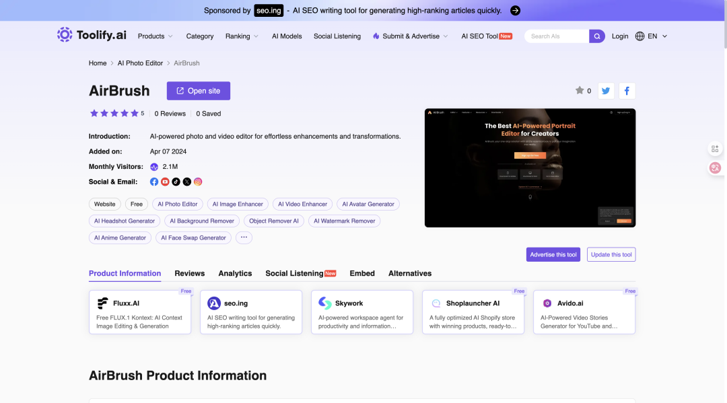Expand more tags with ellipsis button
The image size is (727, 403).
tap(244, 237)
